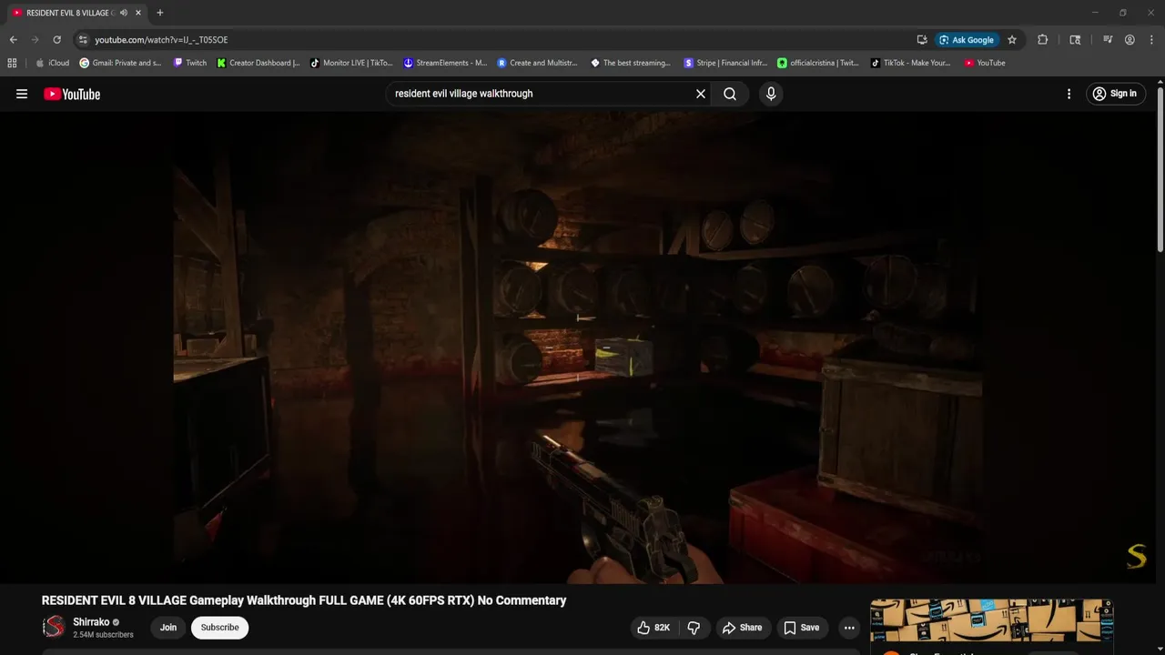Viewport: 1165px width, 655px height.
Task: Open the iCloud bookmark
Action: [52, 63]
